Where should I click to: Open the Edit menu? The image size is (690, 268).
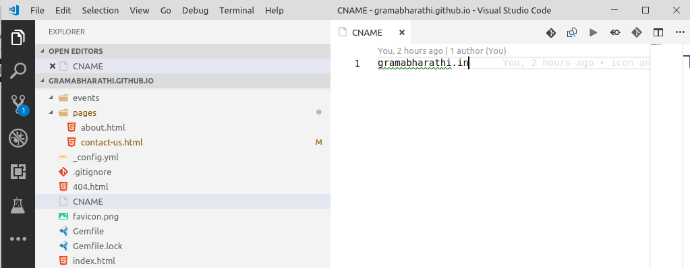pos(63,10)
